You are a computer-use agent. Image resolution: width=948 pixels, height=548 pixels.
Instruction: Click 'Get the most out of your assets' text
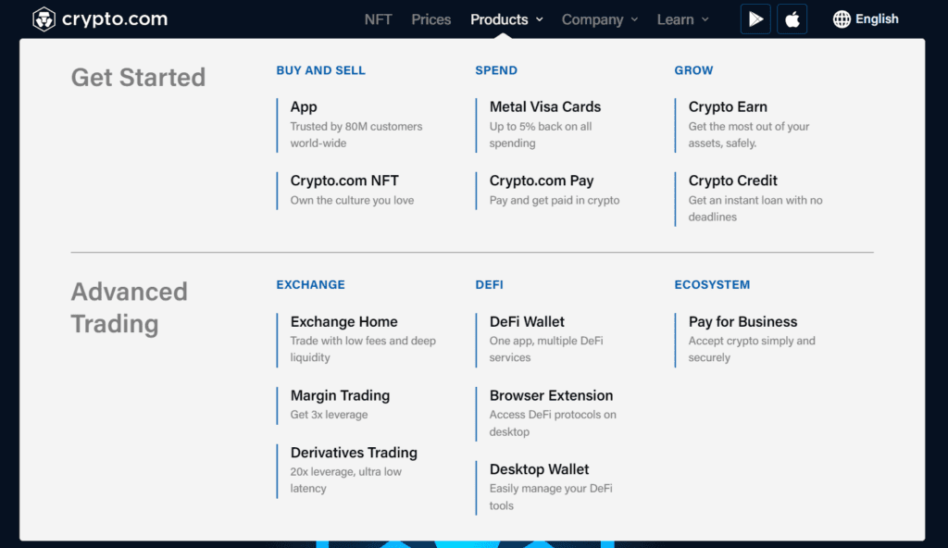(748, 135)
